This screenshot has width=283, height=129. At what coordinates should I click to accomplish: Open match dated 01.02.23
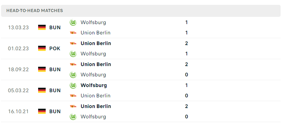tap(141, 49)
